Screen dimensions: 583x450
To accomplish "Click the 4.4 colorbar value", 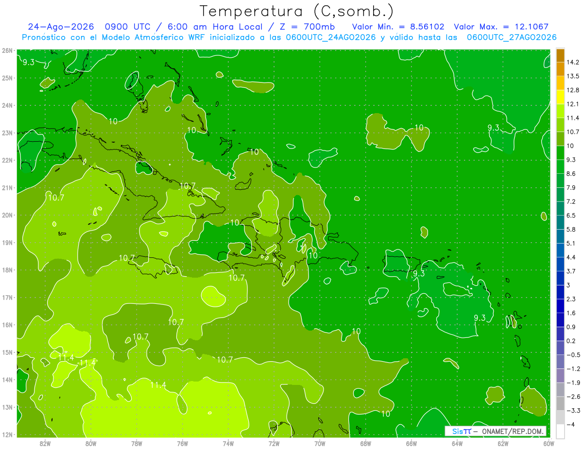I will pos(571,257).
